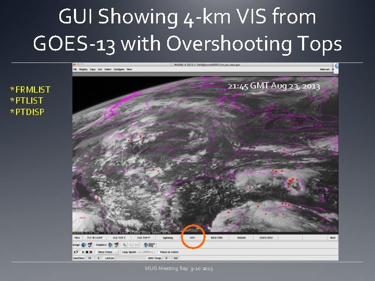The image size is (375, 281).
Task: Click the Quick Map button
Action: [x=149, y=245]
